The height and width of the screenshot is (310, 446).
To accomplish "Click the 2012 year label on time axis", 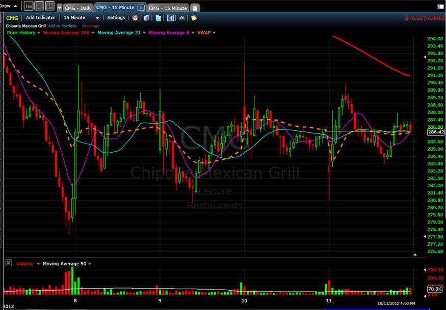I will 8,306.
